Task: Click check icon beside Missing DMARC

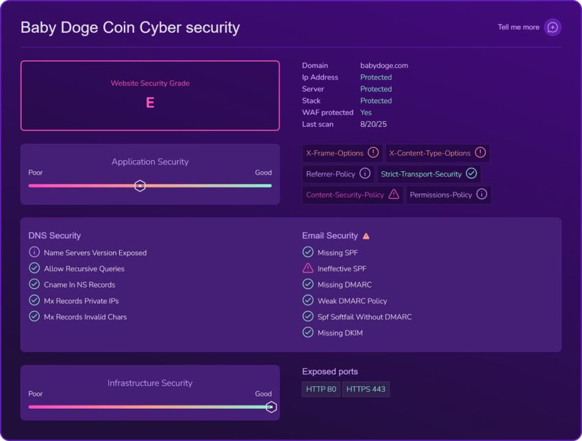Action: click(307, 284)
